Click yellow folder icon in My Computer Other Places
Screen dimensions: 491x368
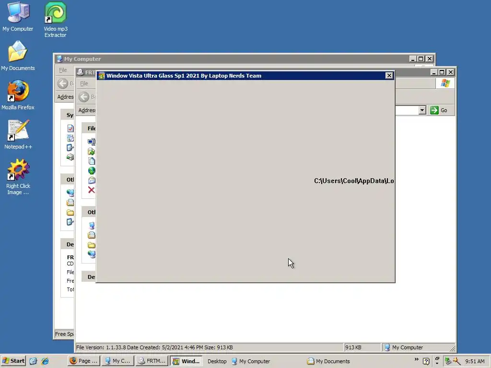[70, 212]
